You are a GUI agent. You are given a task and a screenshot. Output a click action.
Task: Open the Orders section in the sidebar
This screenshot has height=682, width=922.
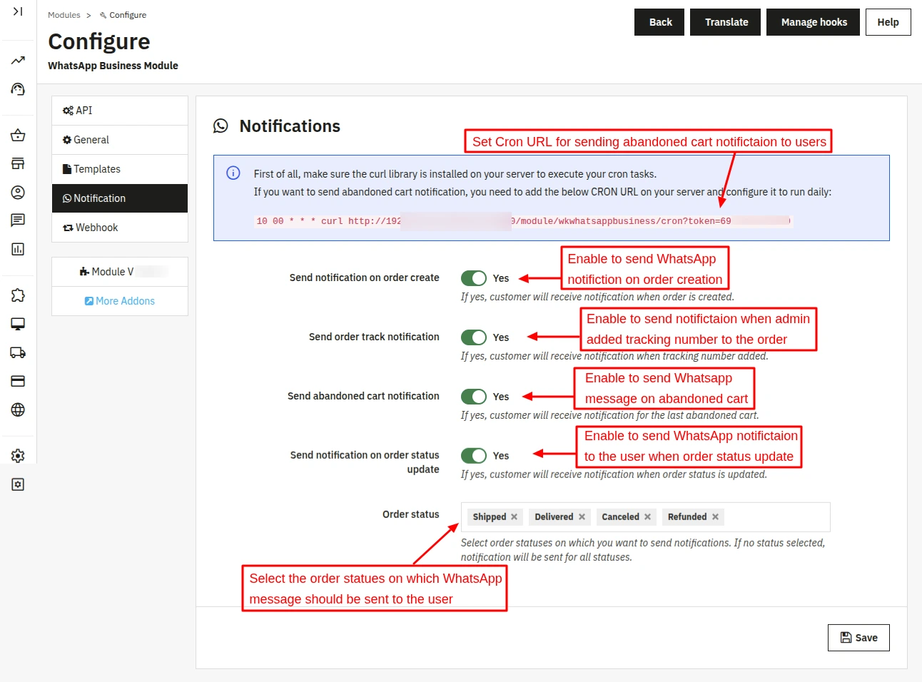coord(18,135)
